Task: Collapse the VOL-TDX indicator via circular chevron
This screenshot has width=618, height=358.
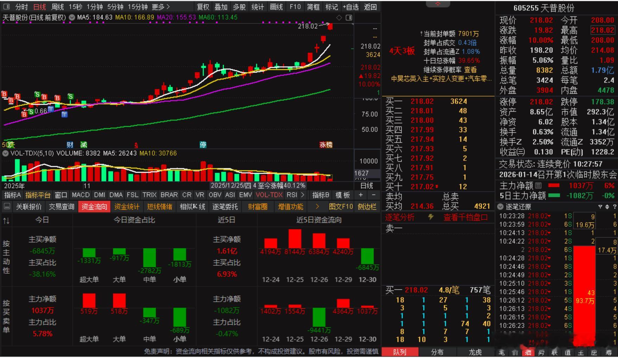Action: coord(5,153)
